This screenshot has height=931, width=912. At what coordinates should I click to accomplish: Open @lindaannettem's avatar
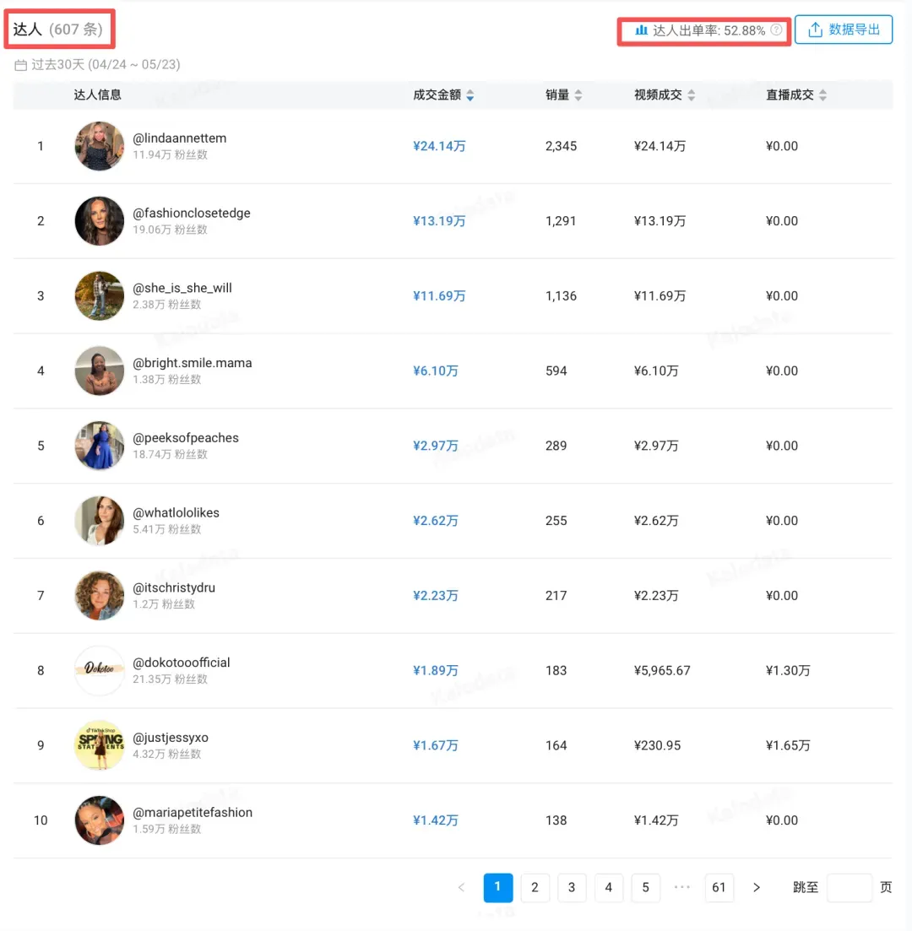point(99,146)
